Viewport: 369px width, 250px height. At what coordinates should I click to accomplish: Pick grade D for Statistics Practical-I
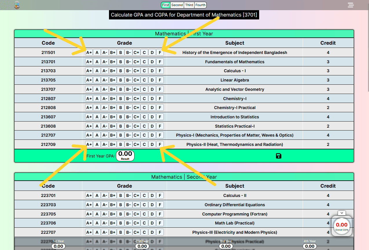(x=152, y=126)
